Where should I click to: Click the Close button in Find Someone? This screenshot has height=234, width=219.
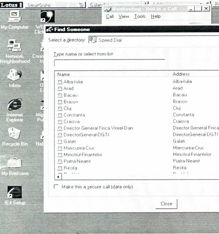point(166,204)
